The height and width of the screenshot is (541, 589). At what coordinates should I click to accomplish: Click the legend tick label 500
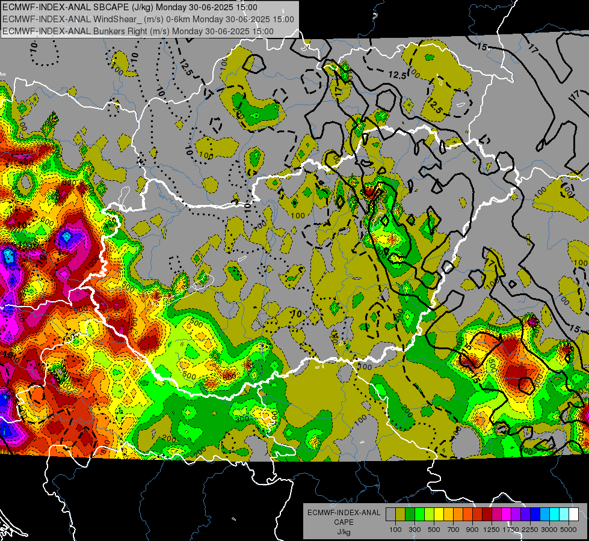(434, 530)
